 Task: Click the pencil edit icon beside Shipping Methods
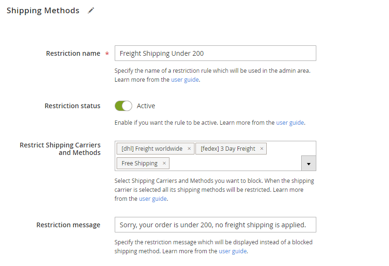[x=91, y=10]
